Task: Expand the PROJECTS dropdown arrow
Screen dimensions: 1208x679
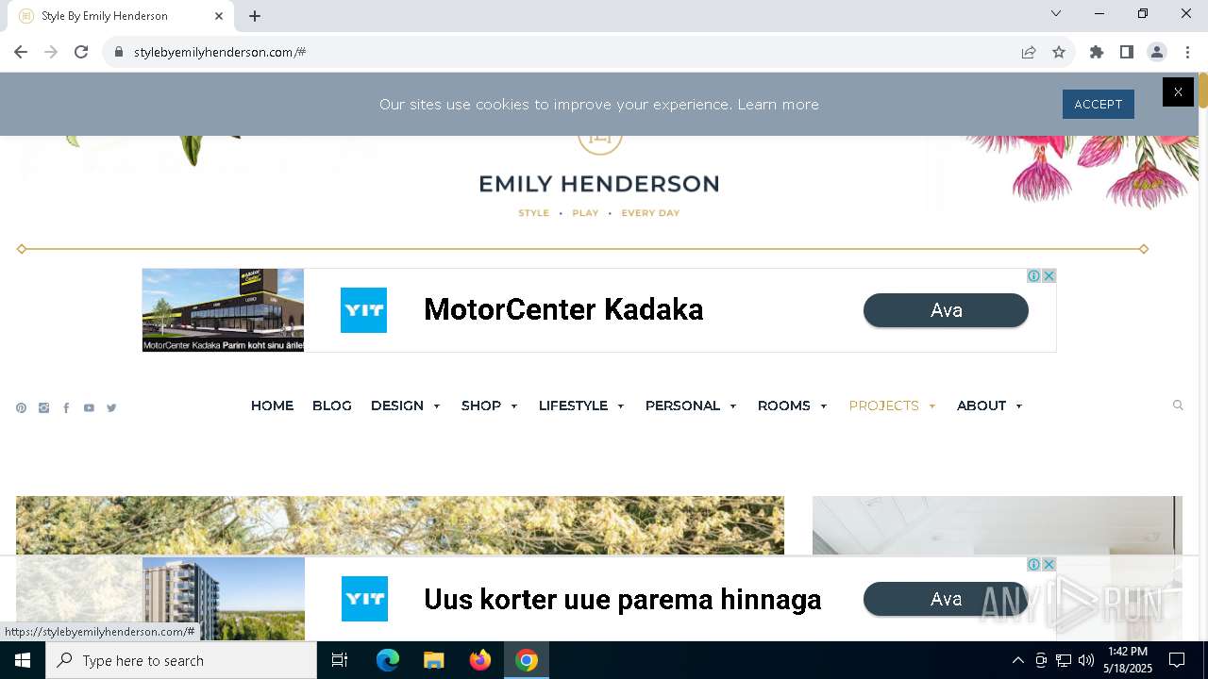Action: [931, 406]
